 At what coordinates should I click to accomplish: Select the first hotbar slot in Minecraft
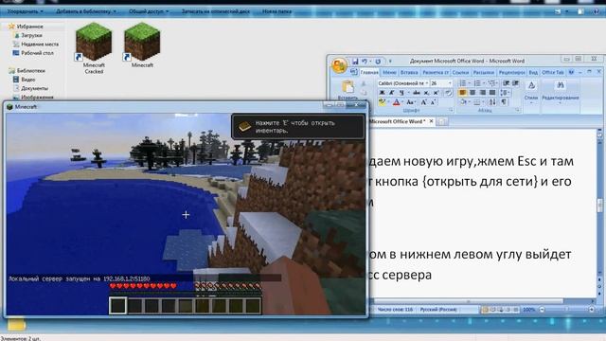tap(117, 305)
